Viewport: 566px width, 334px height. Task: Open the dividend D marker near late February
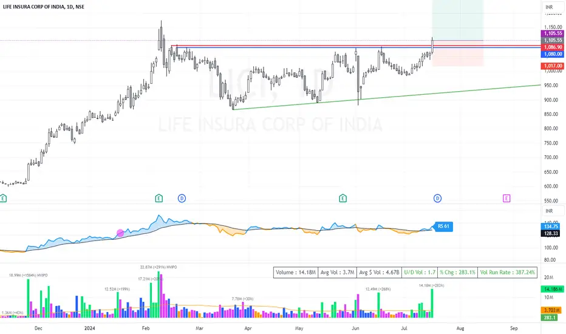click(x=182, y=198)
